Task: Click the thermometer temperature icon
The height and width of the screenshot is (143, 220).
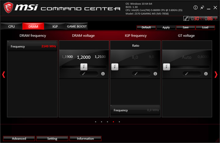Action: click(186, 18)
